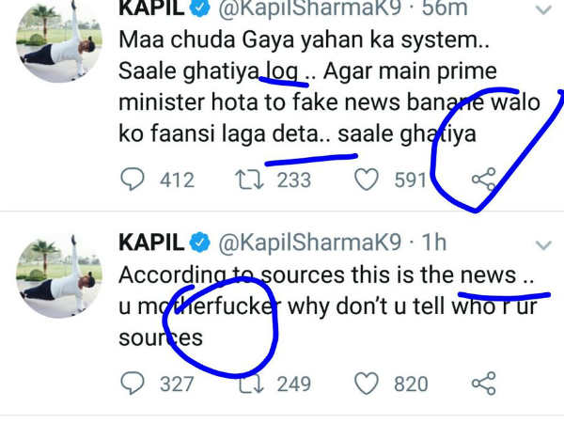Click the verified badge on the top tweet

click(x=201, y=9)
